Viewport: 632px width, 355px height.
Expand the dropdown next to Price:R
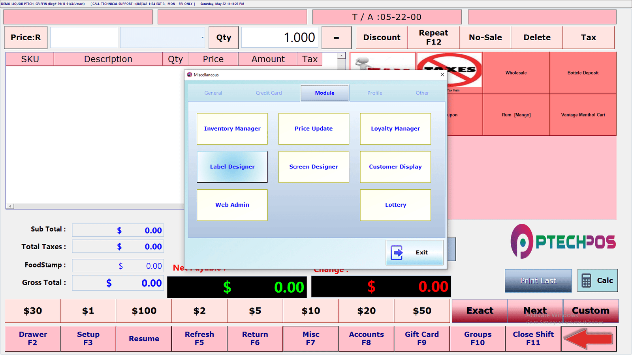pos(202,37)
